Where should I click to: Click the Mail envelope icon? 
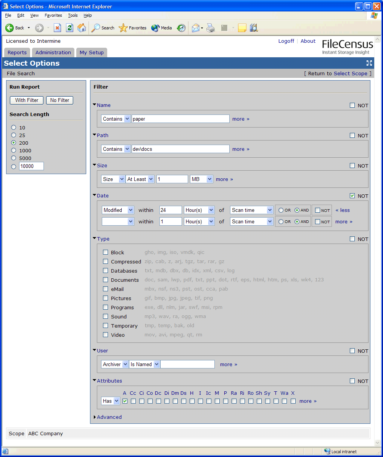(196, 28)
